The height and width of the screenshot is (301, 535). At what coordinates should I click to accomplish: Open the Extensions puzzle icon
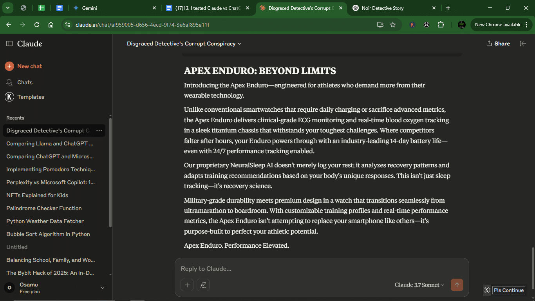pyautogui.click(x=441, y=25)
